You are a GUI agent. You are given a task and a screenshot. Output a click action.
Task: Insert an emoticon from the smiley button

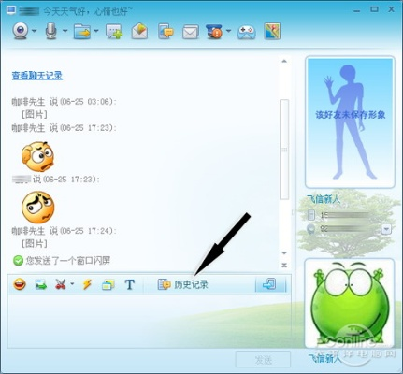tap(20, 284)
